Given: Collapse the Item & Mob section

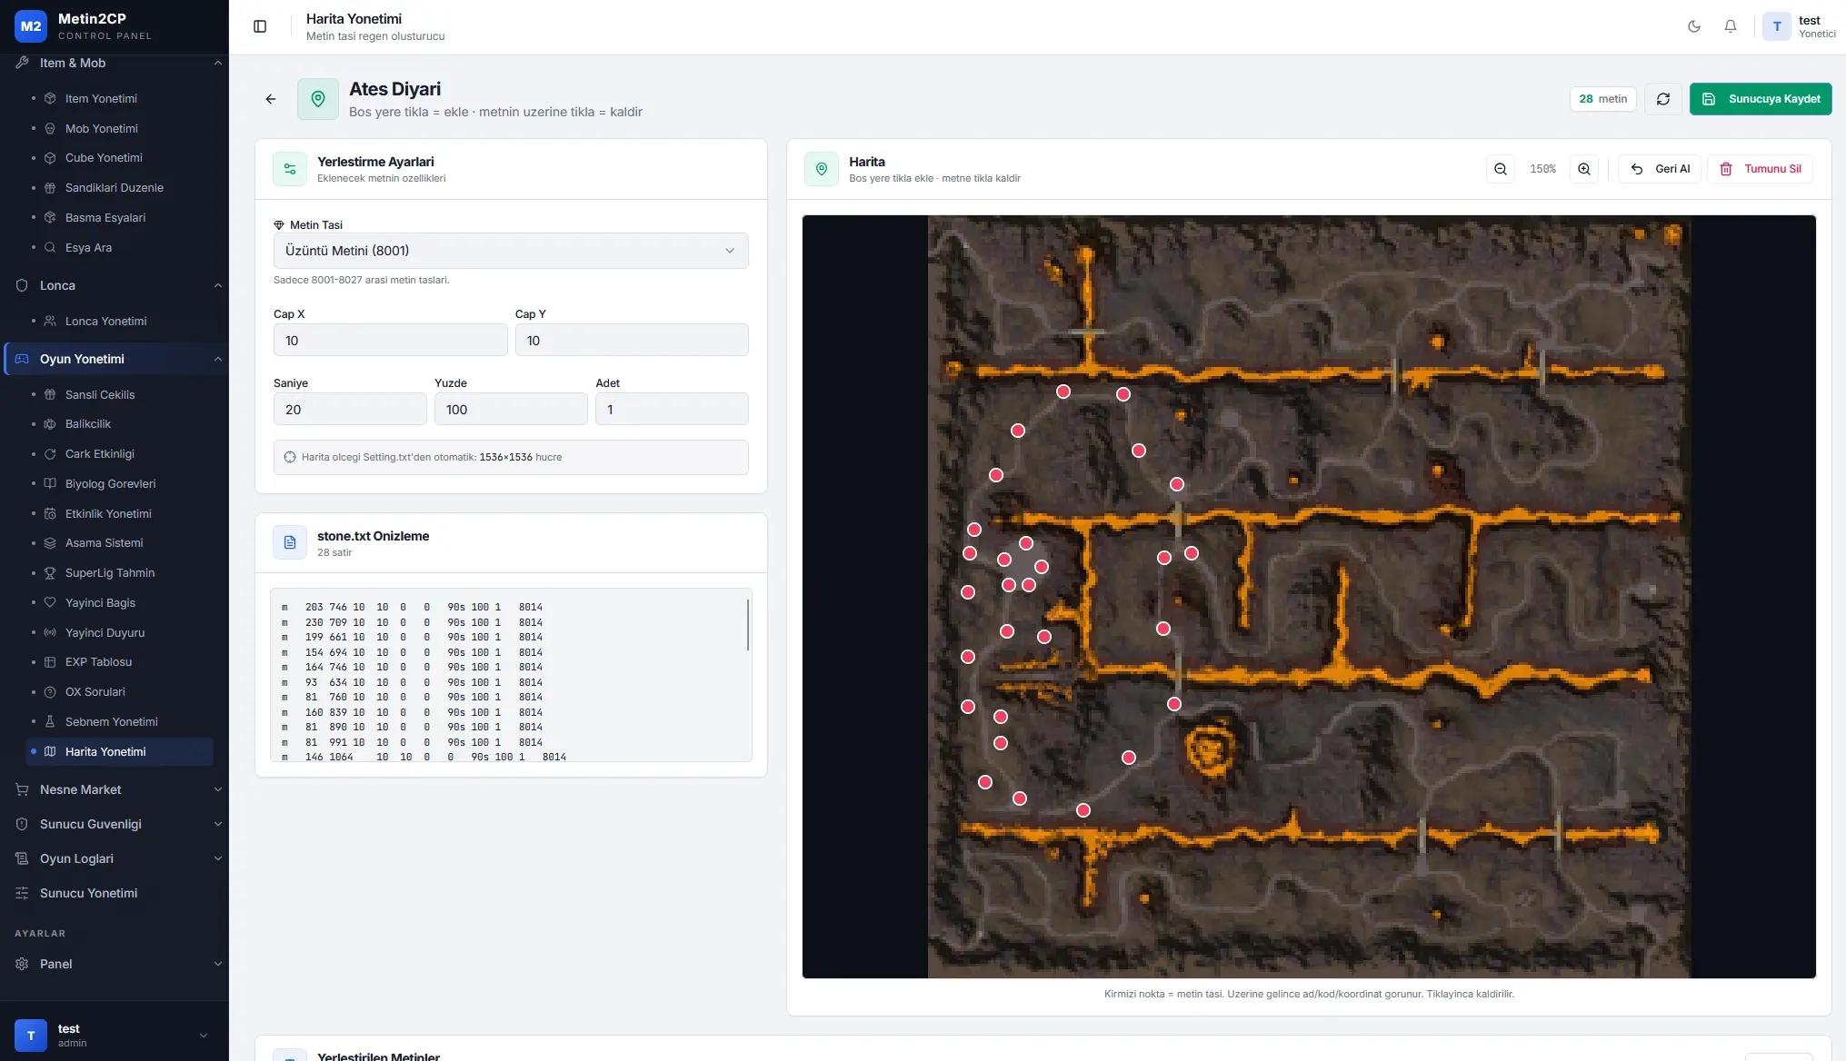Looking at the screenshot, I should pyautogui.click(x=115, y=63).
